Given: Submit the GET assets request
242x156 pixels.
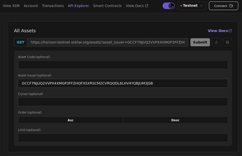Looking at the screenshot, I should [x=200, y=42].
